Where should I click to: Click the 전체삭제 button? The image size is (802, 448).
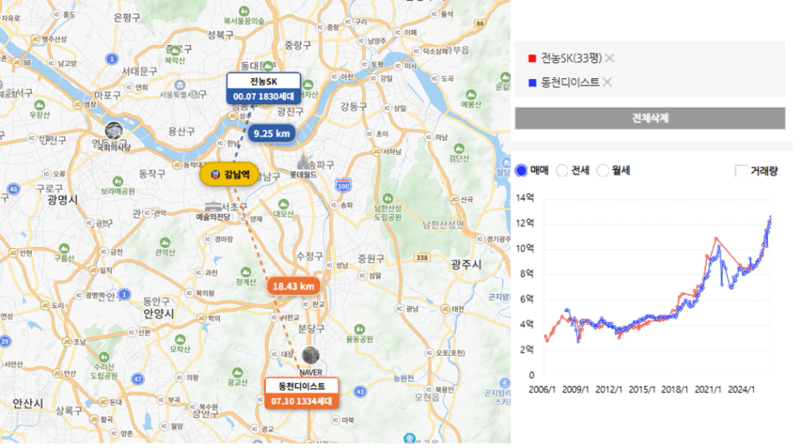pyautogui.click(x=649, y=118)
